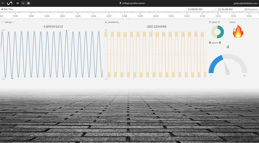
Task: Click the battery icon beside dashboard title
Action: 120,3
